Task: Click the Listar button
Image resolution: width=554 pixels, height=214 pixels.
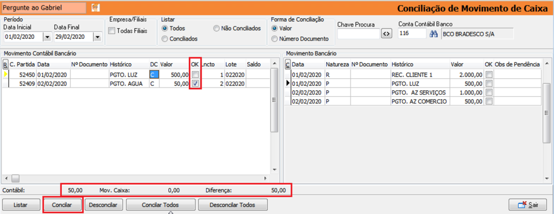Action: point(21,205)
